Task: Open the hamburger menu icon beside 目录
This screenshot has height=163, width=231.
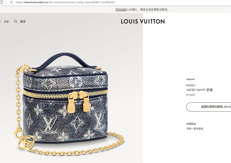Action: pos(0,21)
